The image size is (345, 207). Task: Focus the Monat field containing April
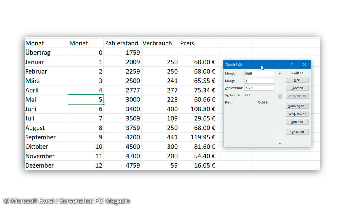click(x=259, y=74)
